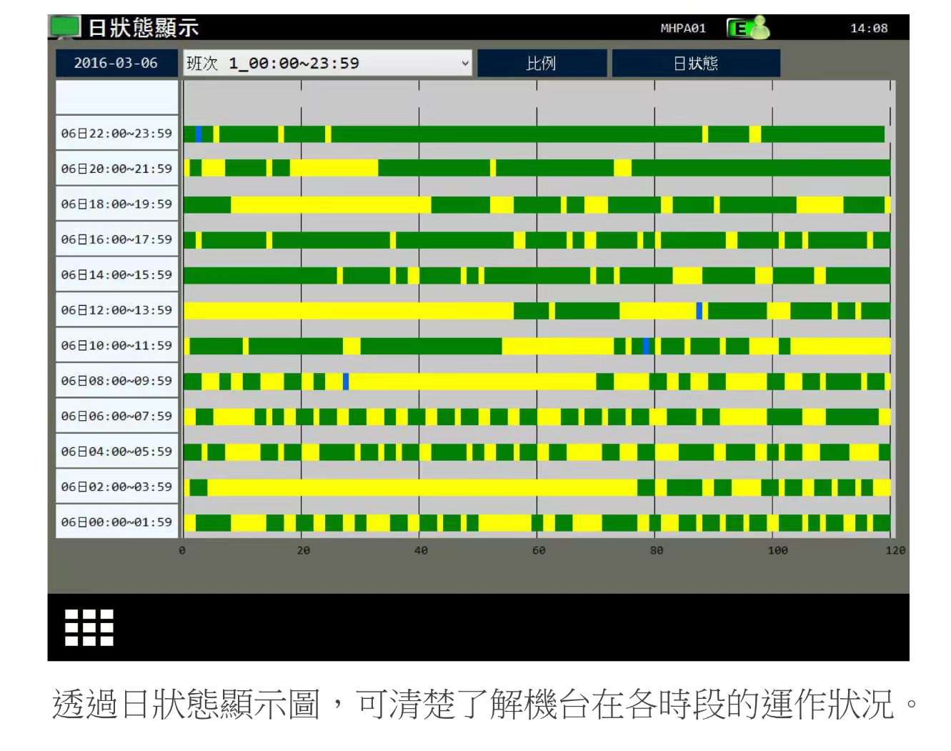The width and height of the screenshot is (951, 751).
Task: Click the 60 mark on the bottom axis
Action: (539, 550)
